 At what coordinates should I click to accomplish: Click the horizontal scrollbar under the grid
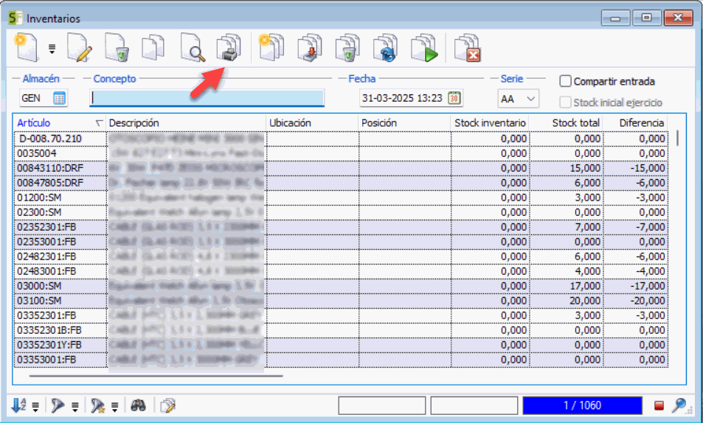pos(156,376)
